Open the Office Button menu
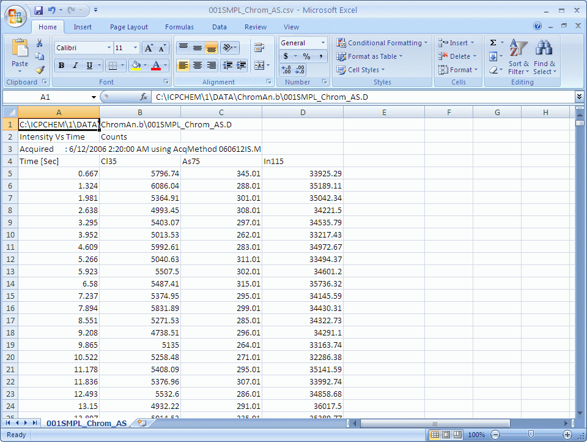Viewport: 587px width, 442px height. pyautogui.click(x=15, y=16)
